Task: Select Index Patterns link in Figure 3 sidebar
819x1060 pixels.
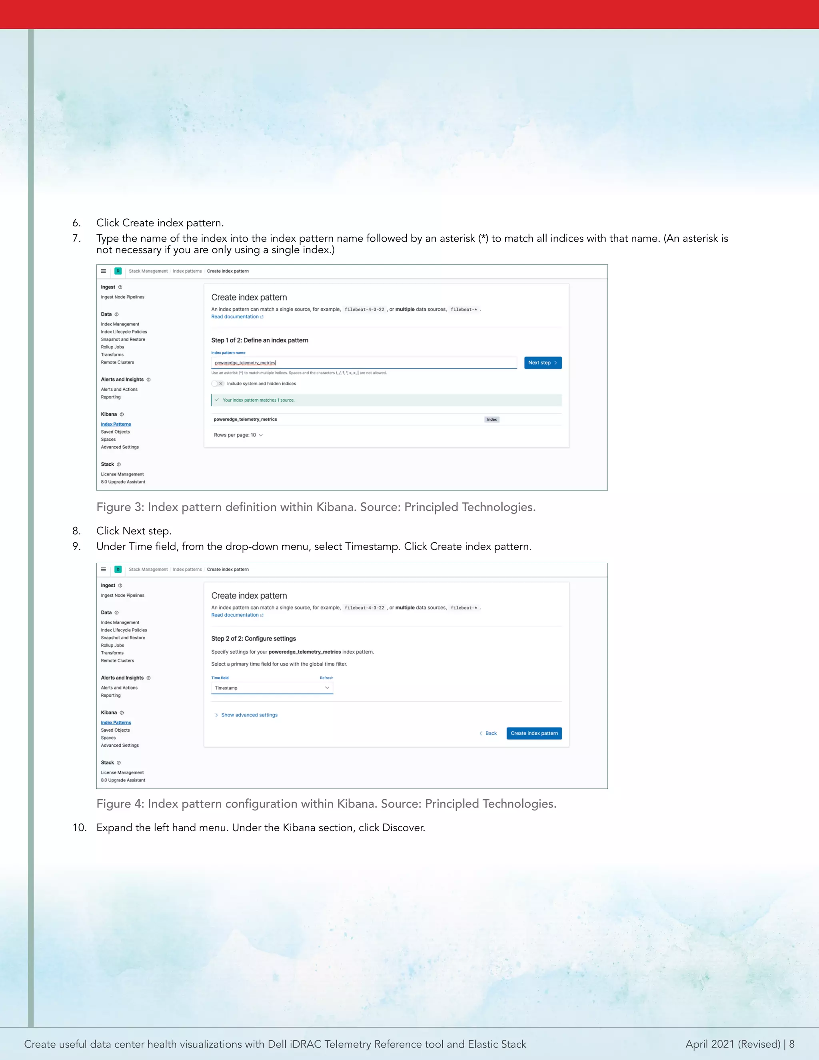Action: tap(116, 424)
